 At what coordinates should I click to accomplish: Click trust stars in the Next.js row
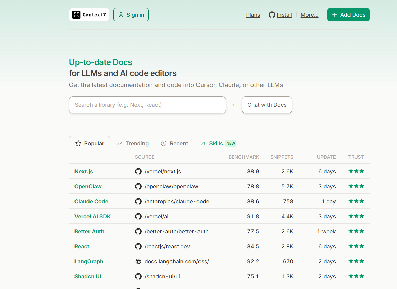coord(356,171)
